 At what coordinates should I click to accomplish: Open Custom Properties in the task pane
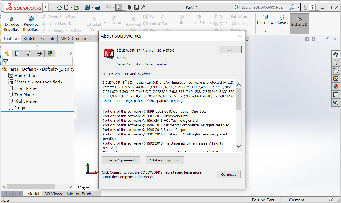[x=336, y=95]
